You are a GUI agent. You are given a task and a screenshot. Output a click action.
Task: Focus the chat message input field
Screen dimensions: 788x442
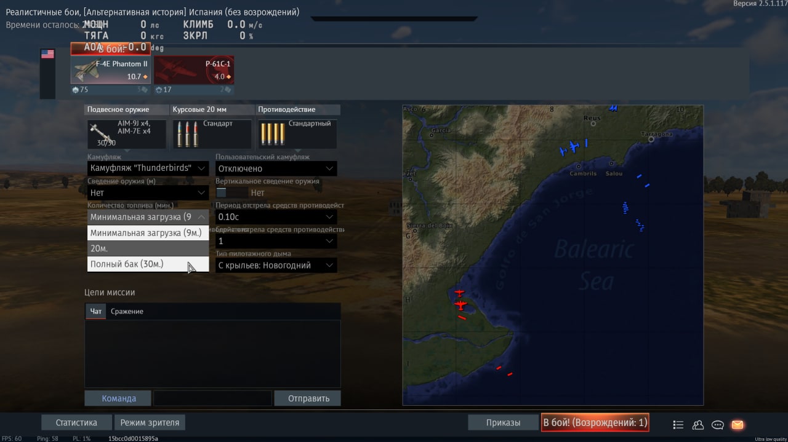pyautogui.click(x=212, y=398)
